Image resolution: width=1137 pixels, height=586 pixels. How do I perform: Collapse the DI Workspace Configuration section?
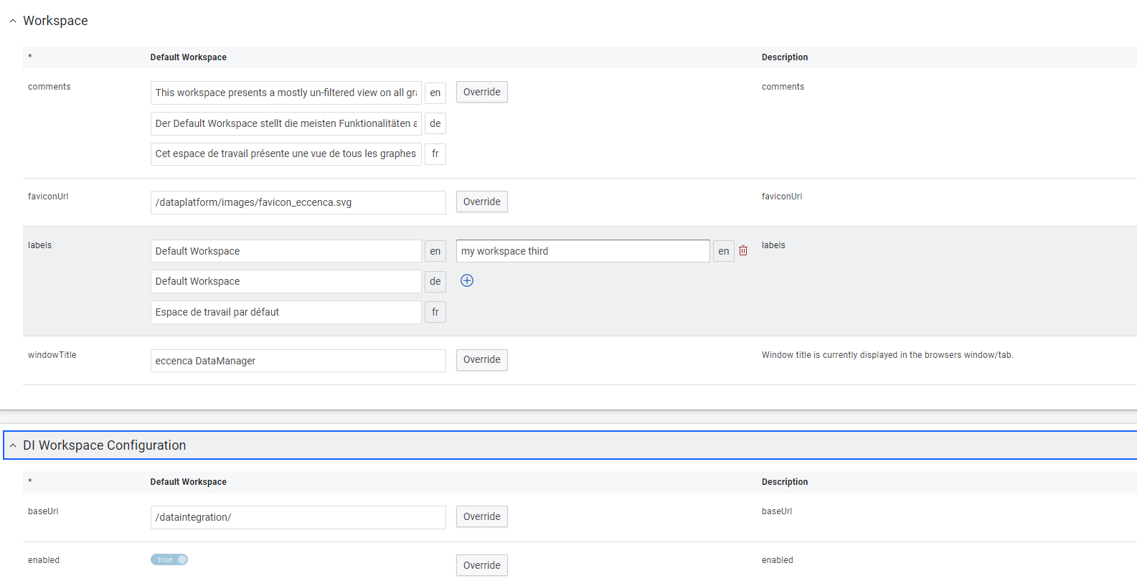coord(12,445)
